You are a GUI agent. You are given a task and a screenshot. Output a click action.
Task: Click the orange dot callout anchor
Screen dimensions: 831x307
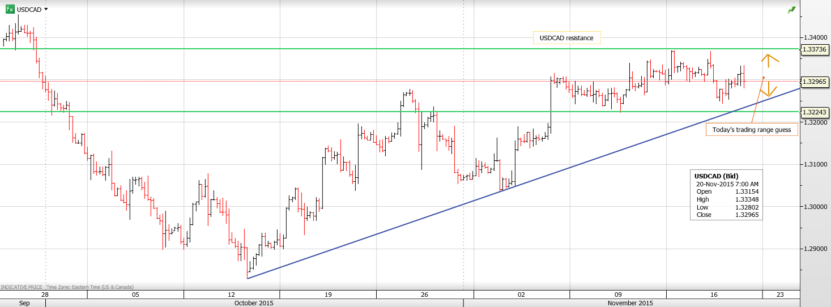point(764,77)
